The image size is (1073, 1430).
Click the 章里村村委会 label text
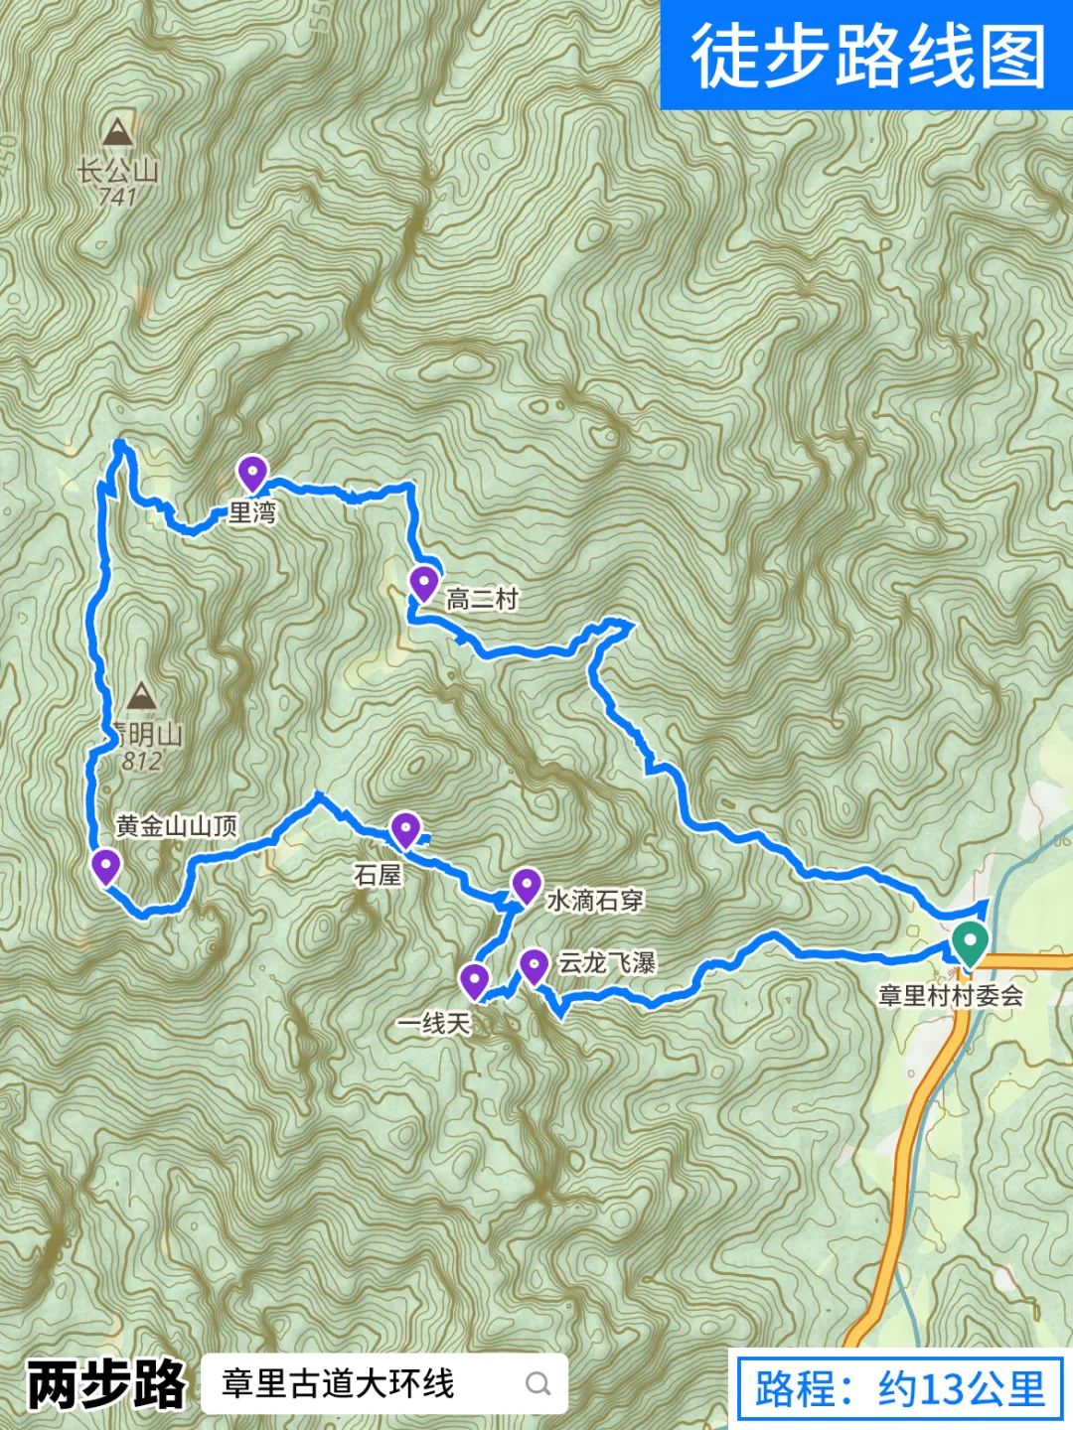coord(951,995)
